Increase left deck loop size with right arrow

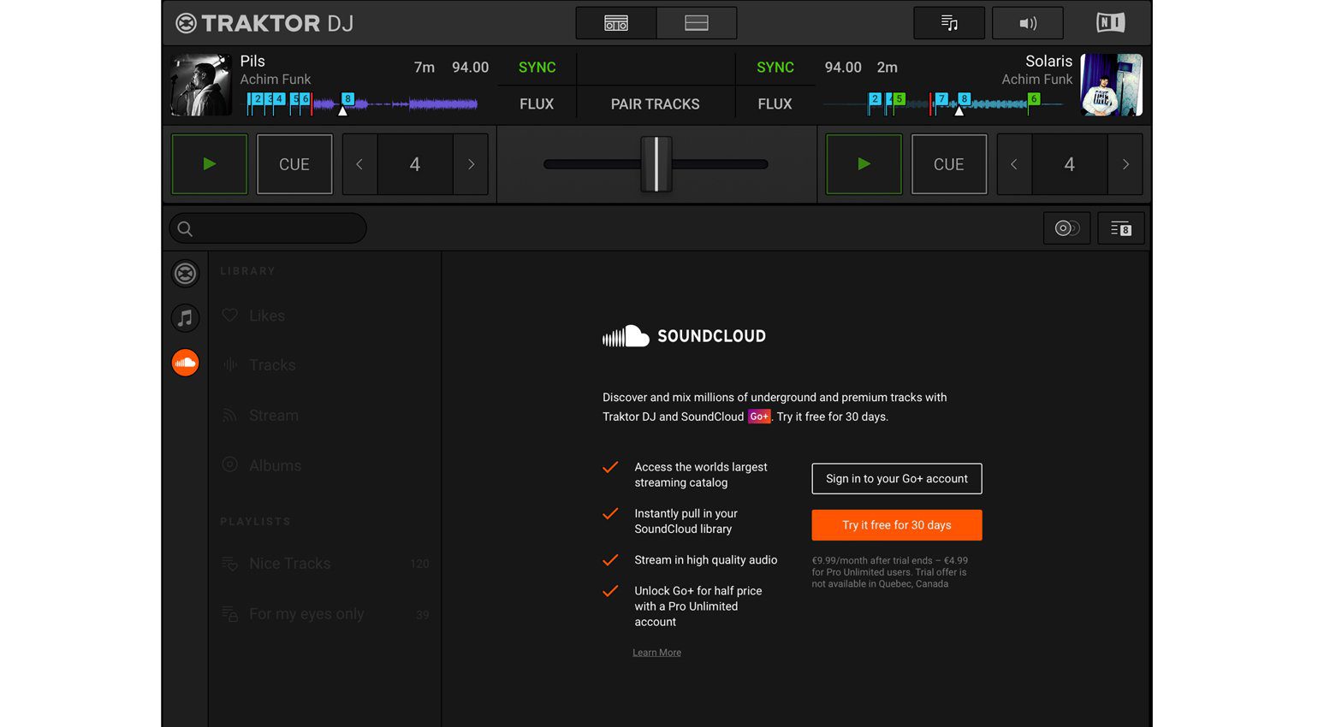471,164
